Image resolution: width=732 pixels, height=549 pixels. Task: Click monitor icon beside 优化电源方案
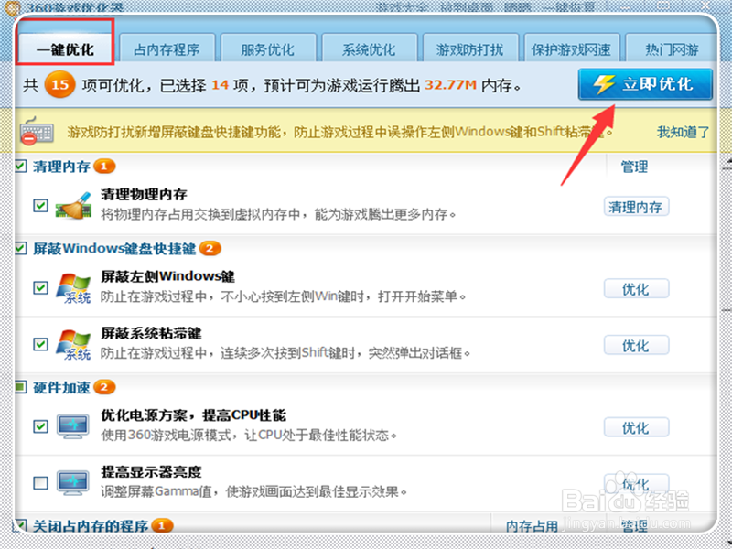point(73,426)
